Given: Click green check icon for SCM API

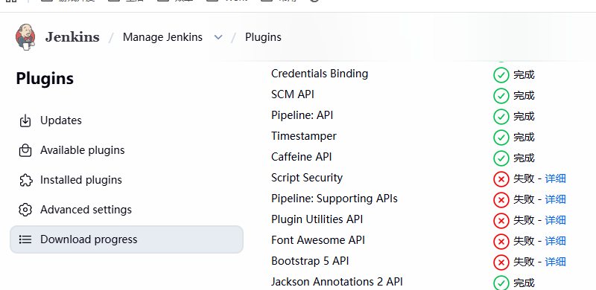Looking at the screenshot, I should coord(501,96).
